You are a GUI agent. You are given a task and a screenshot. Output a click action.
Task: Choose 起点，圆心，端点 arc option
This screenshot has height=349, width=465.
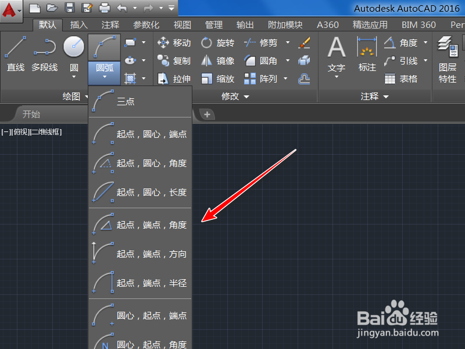click(x=140, y=134)
